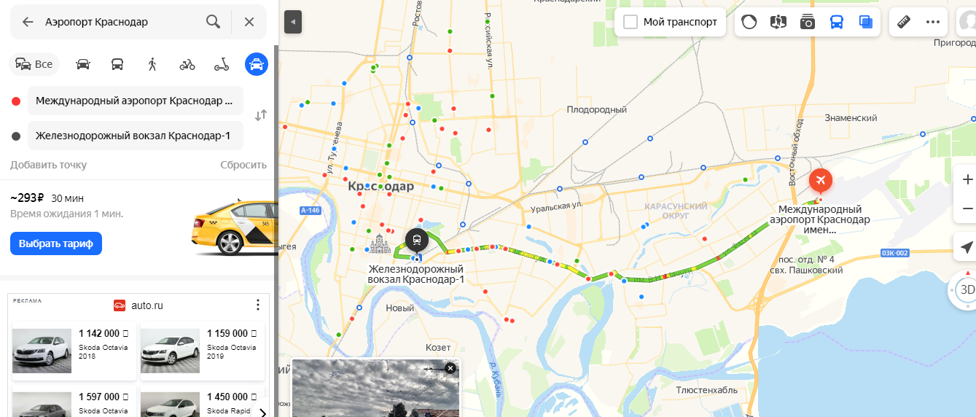Toggle the traffic layer icon
The width and height of the screenshot is (976, 417).
click(x=749, y=22)
